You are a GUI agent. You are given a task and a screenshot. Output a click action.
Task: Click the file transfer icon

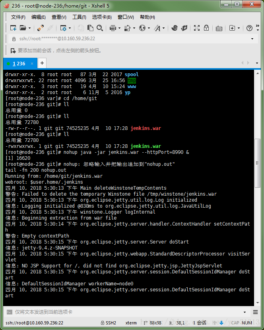127,28
